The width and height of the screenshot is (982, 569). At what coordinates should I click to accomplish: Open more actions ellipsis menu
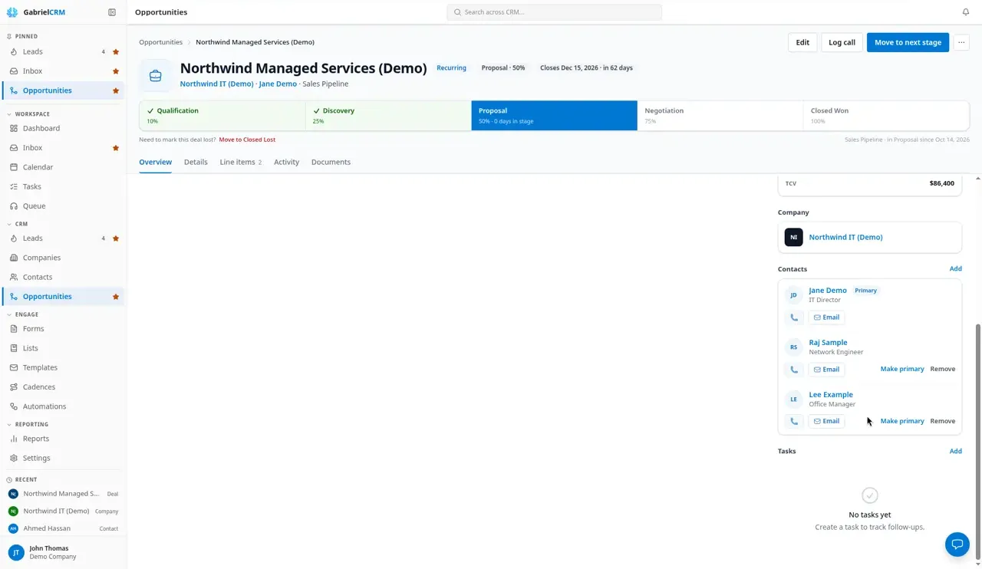(961, 42)
